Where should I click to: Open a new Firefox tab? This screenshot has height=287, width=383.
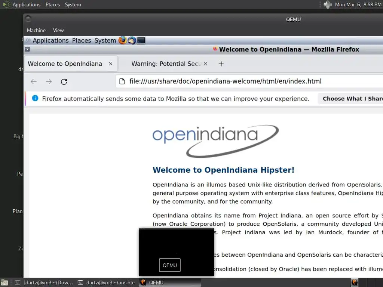(x=221, y=64)
